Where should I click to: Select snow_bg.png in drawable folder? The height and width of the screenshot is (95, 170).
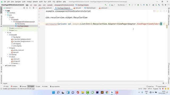coord(17,46)
